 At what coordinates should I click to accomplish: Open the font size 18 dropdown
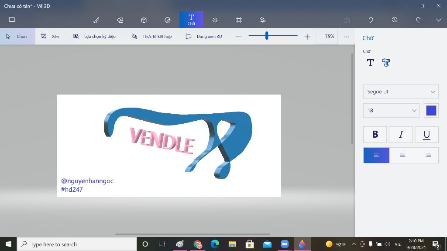[x=391, y=110]
